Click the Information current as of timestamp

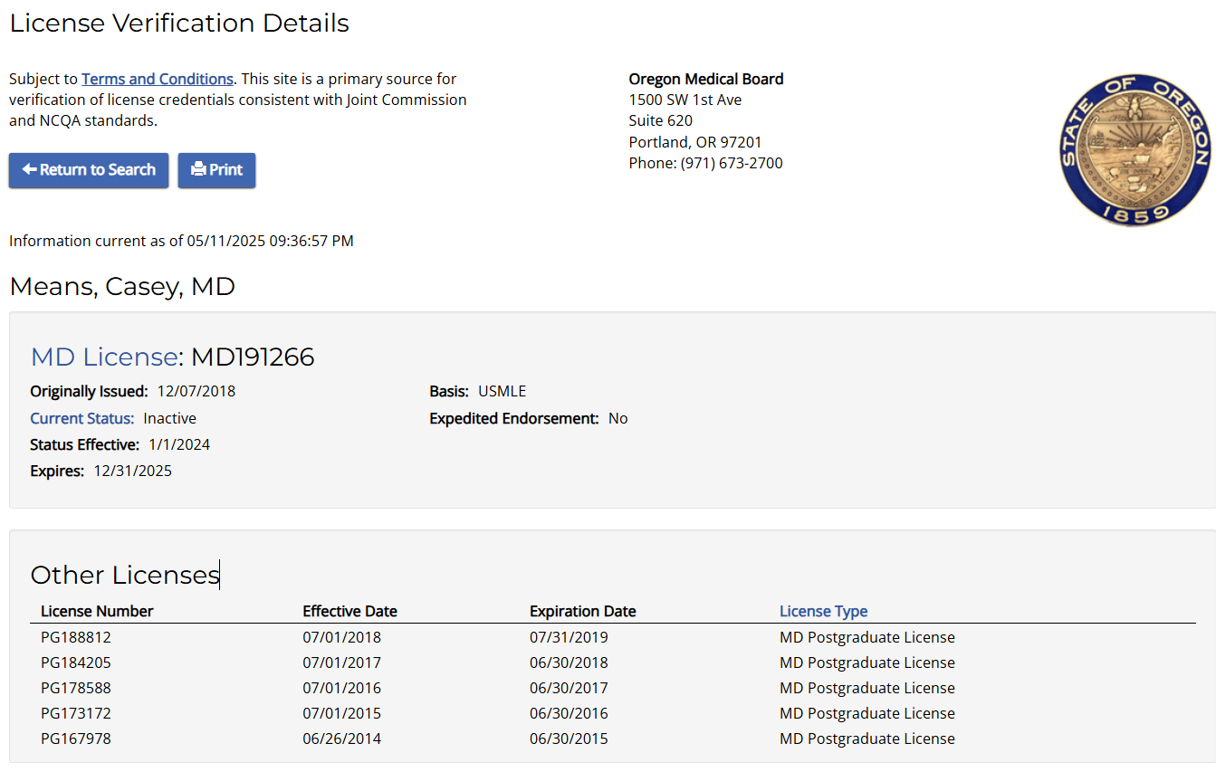(x=181, y=241)
